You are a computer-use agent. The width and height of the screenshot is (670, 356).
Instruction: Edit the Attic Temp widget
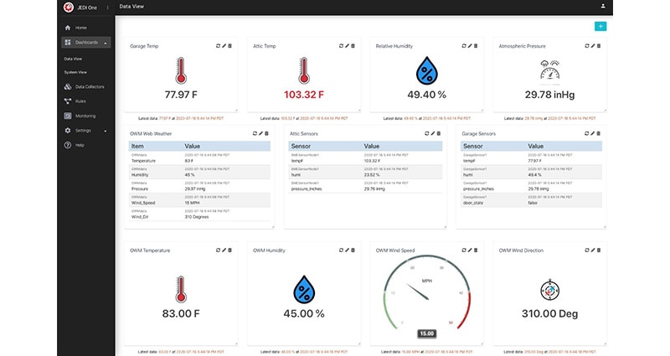(x=347, y=46)
